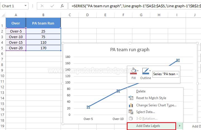The height and width of the screenshot is (130, 201).
Task: Click the Over-10 data point marker on line
Action: (x=118, y=91)
